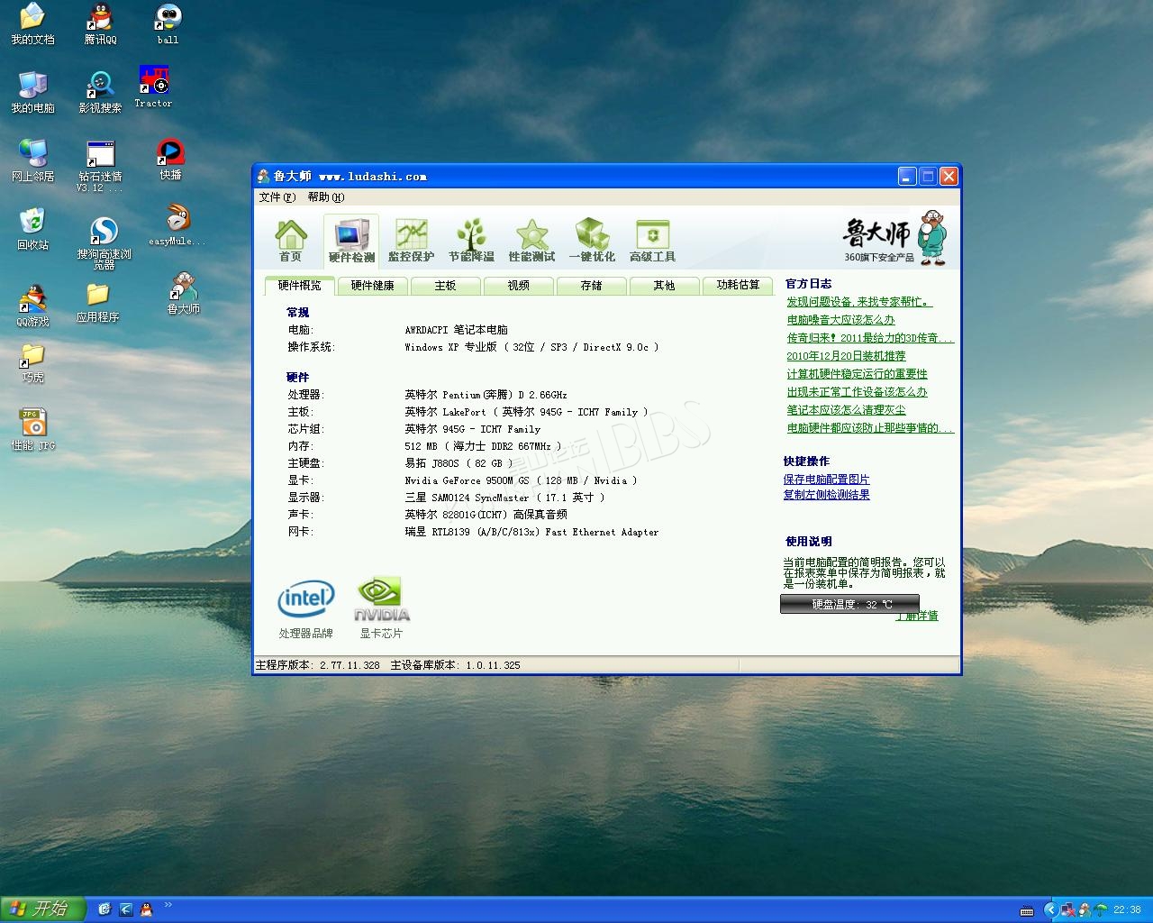This screenshot has width=1153, height=923.
Task: Select the 硬件检测 hardware detection icon
Action: (351, 241)
